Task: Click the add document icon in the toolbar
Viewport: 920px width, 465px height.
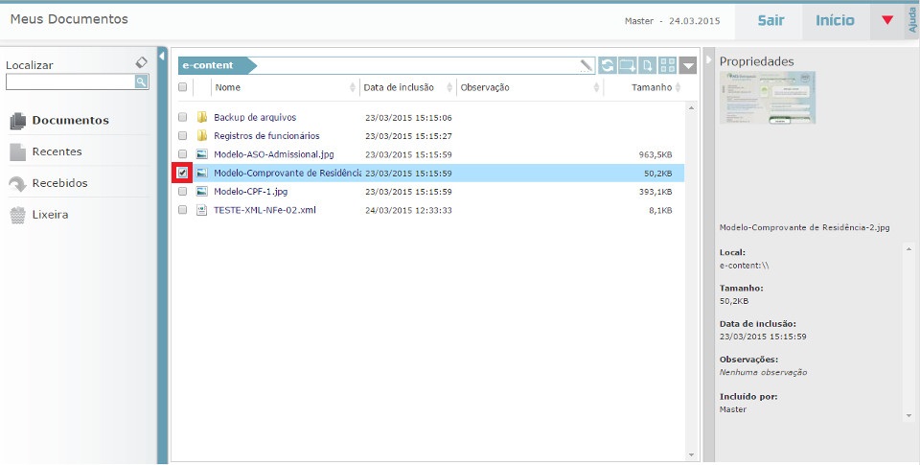Action: click(x=648, y=66)
